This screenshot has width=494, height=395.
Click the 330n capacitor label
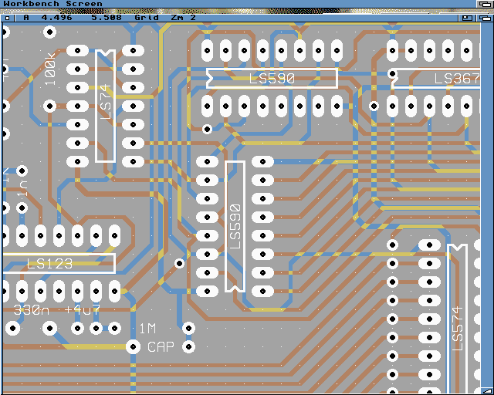tap(33, 309)
